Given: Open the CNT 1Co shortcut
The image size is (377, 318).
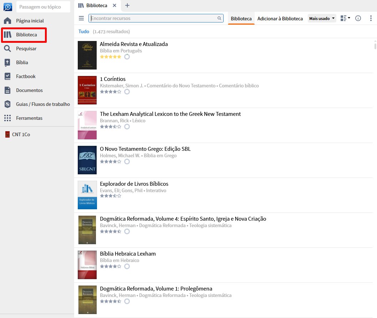Looking at the screenshot, I should pos(18,134).
